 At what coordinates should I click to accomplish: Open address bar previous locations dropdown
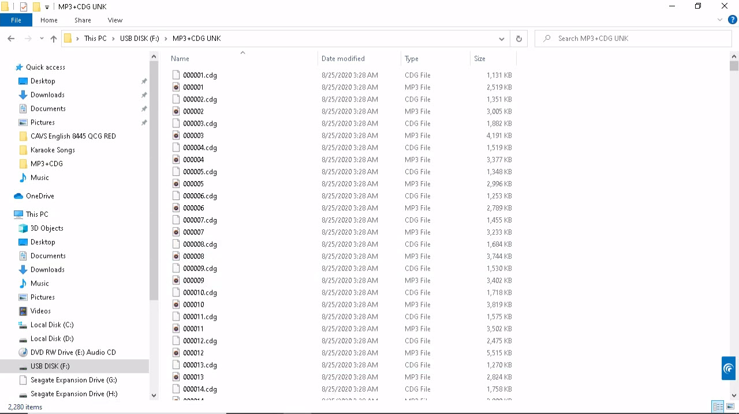click(x=501, y=39)
